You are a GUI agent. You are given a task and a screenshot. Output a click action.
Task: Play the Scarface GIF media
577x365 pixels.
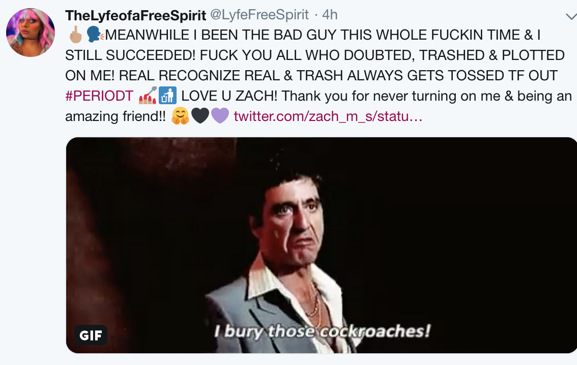click(321, 245)
